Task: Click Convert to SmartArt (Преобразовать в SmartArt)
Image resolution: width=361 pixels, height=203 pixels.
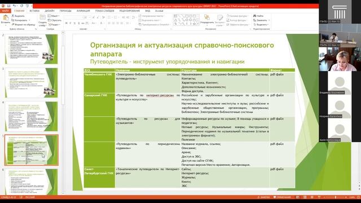Action: click(154, 24)
